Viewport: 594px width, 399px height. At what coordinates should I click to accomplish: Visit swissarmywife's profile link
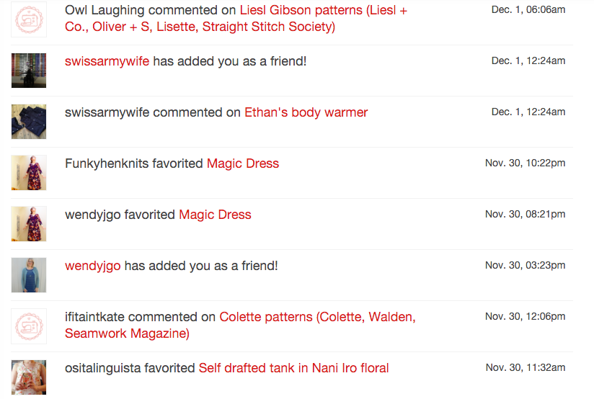pos(107,61)
